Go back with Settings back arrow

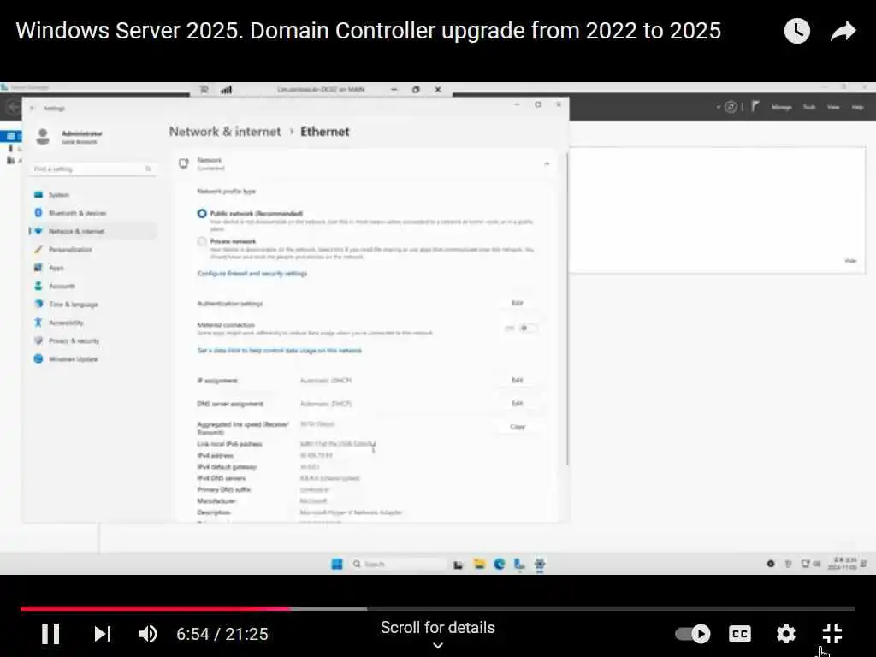(x=32, y=109)
